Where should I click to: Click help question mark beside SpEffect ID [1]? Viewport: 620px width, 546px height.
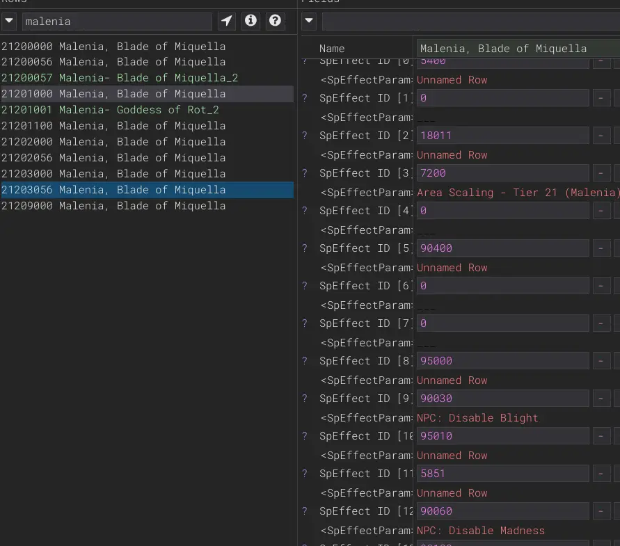tap(305, 98)
